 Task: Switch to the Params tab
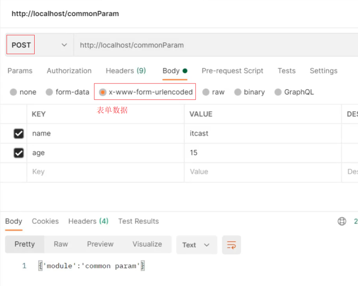(x=20, y=71)
